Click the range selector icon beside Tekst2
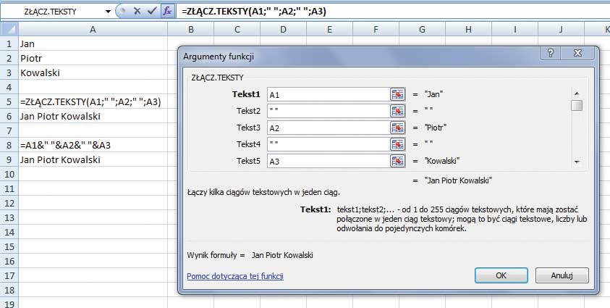 [397, 111]
